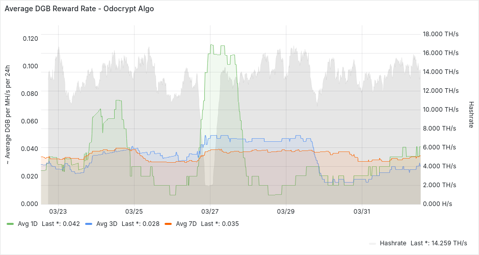Toggle Hashrate series in the legend

(393, 243)
